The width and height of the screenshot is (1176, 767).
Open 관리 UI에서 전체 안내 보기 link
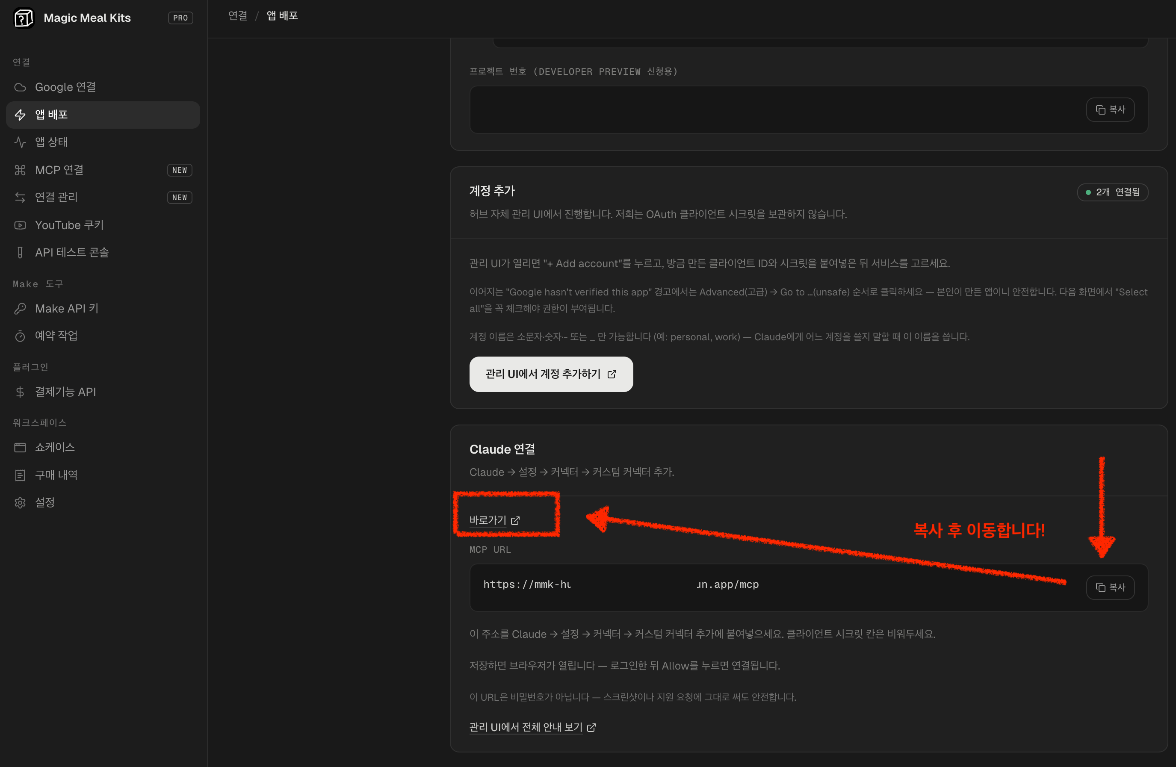click(x=533, y=728)
